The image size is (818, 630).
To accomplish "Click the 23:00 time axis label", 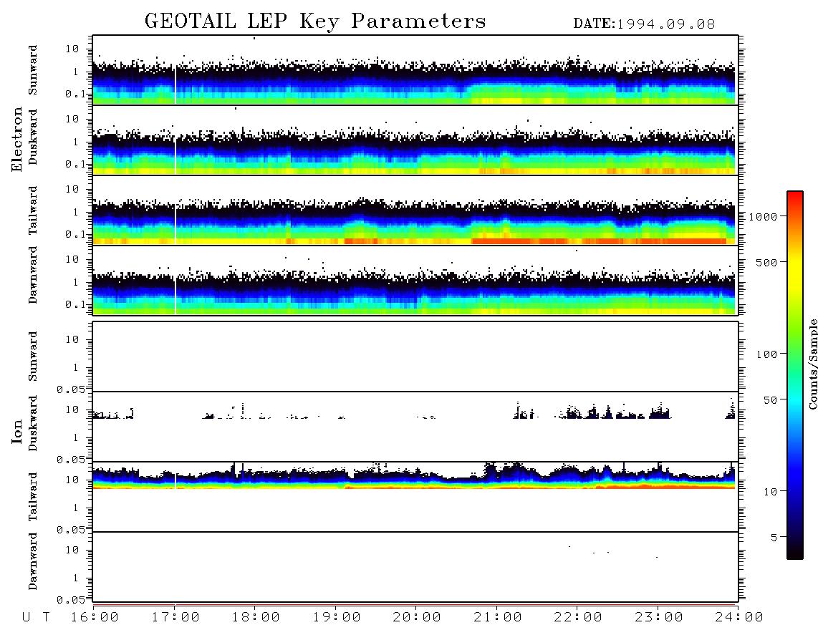I will pos(659,617).
